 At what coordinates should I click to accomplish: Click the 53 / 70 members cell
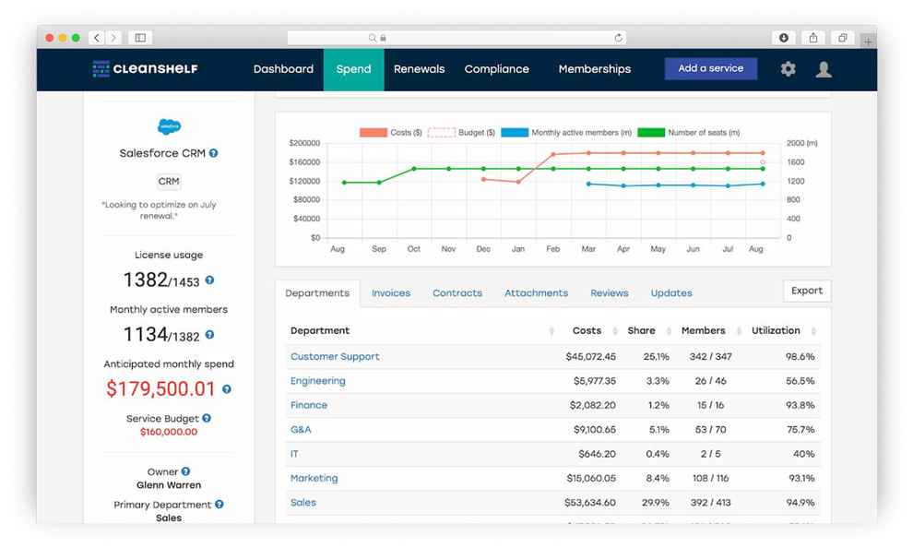[x=710, y=430]
